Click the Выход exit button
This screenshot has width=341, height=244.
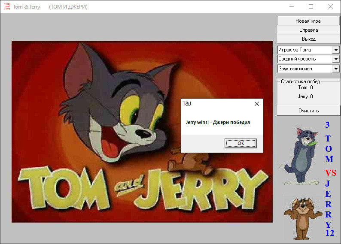pos(308,39)
